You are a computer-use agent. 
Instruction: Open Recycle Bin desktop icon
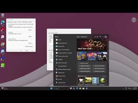3,16
